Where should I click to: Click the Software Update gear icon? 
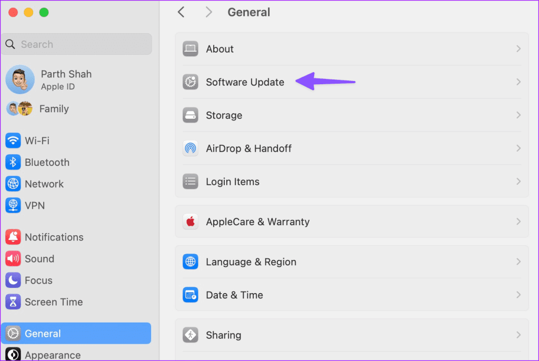click(x=190, y=82)
